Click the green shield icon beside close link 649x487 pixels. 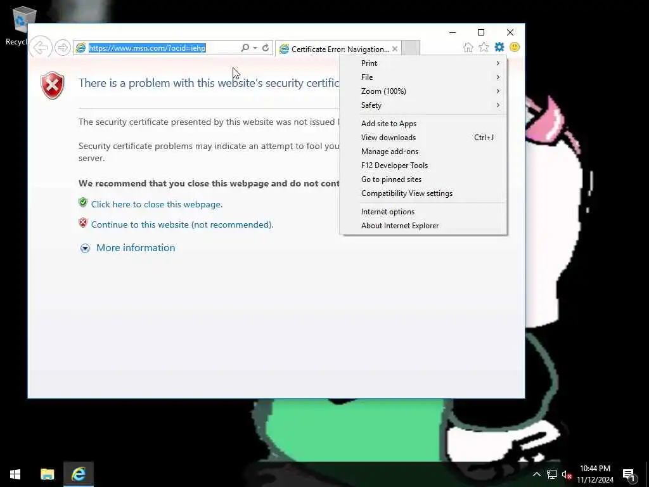83,202
